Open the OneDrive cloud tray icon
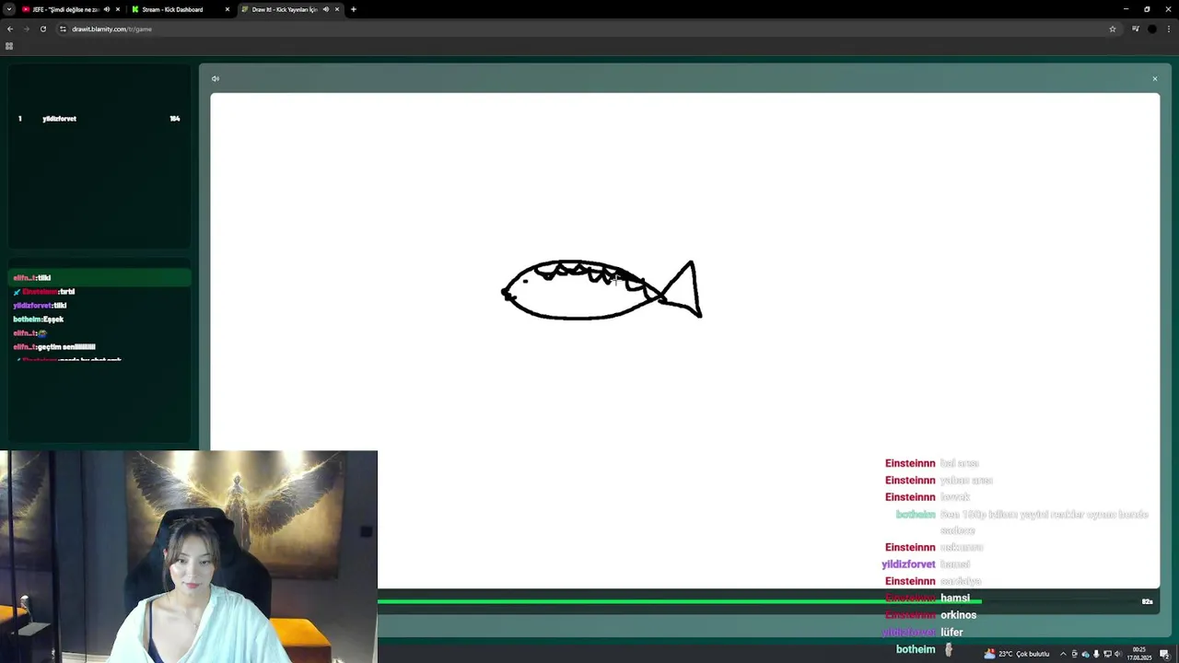Viewport: 1179px width, 663px height. [x=1085, y=654]
